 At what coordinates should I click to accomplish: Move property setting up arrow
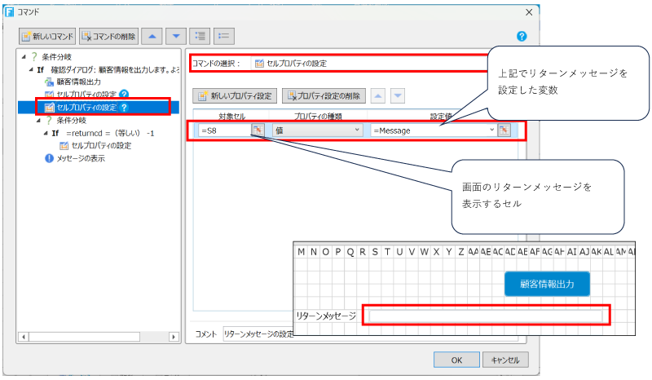[377, 95]
